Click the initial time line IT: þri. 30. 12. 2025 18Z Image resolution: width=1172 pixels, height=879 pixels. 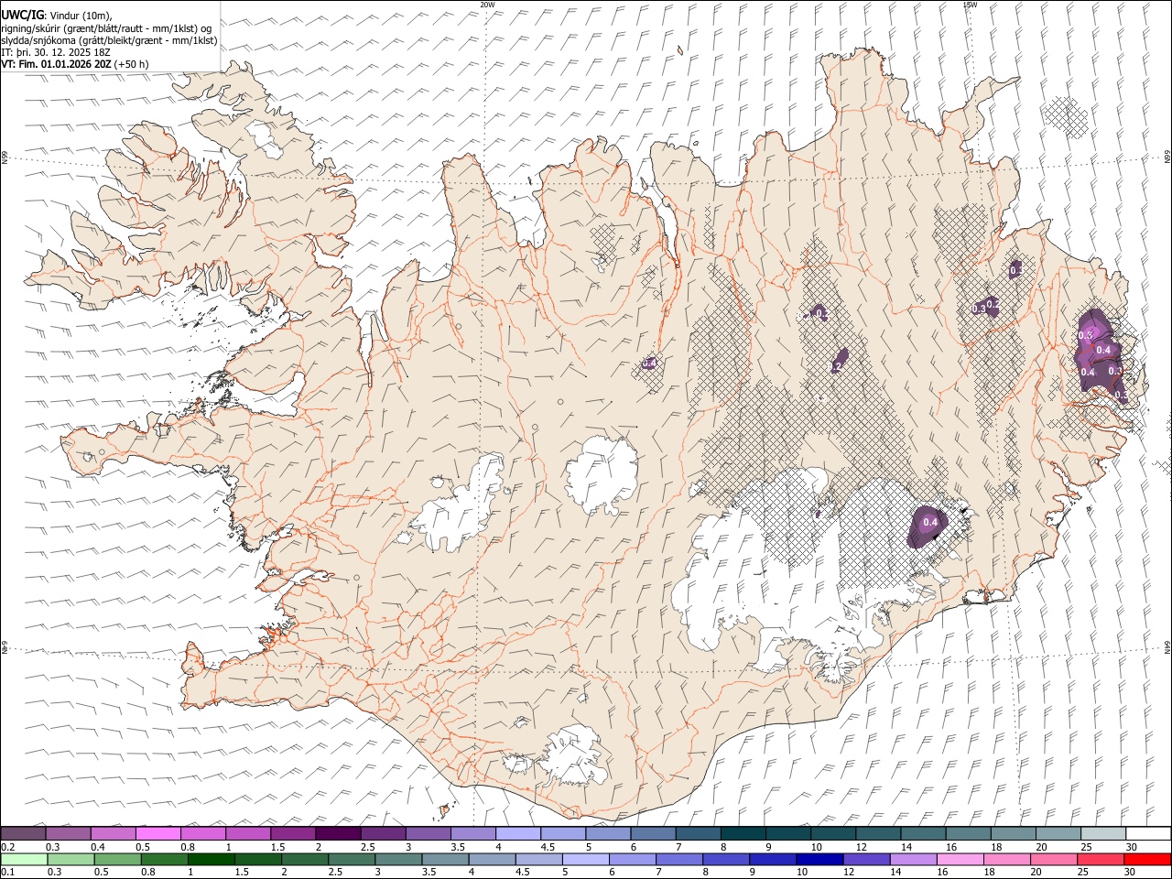(56, 52)
